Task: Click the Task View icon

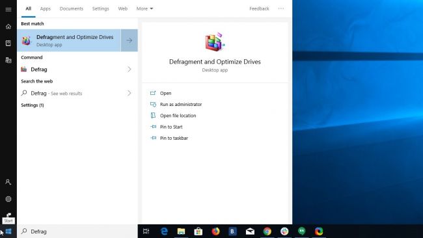Action: click(x=146, y=231)
